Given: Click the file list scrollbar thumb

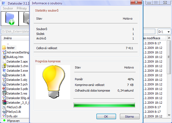Looking at the screenshot, I should (169, 57).
